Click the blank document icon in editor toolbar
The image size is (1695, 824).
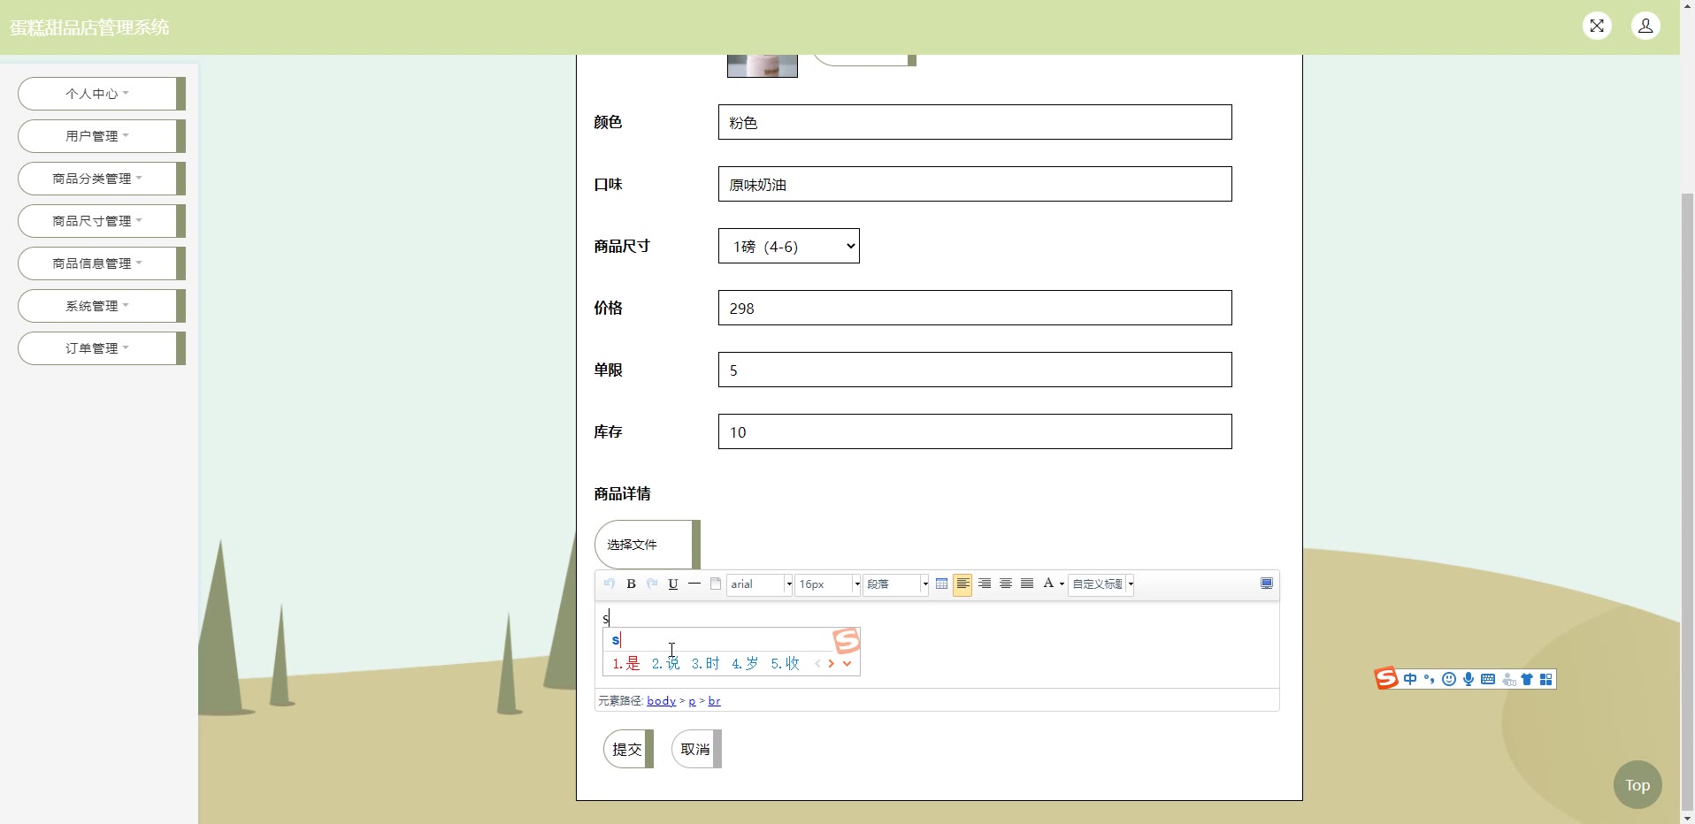716,584
